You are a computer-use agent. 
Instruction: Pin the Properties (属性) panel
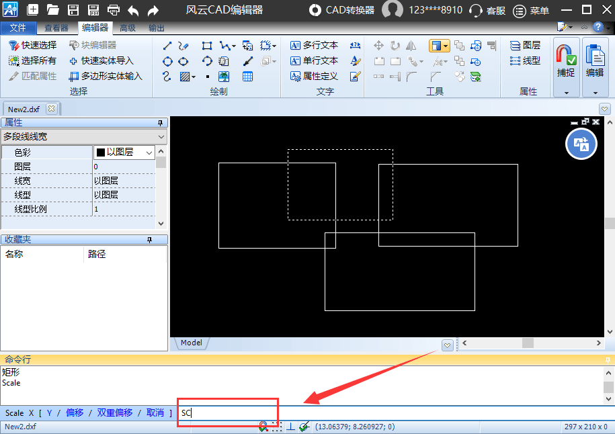pyautogui.click(x=161, y=123)
